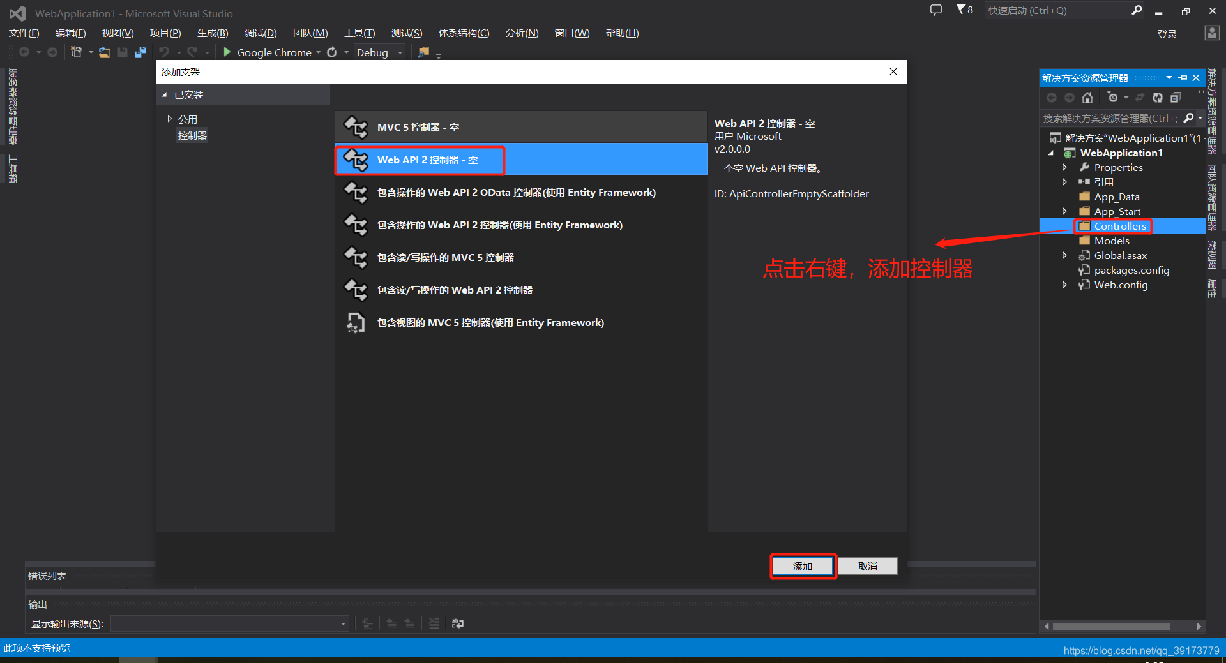Click Solution Explorer Home icon
Screen dimensions: 1226x663
[x=1087, y=98]
